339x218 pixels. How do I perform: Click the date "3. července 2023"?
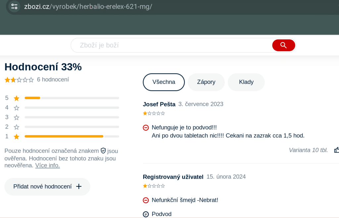201,104
